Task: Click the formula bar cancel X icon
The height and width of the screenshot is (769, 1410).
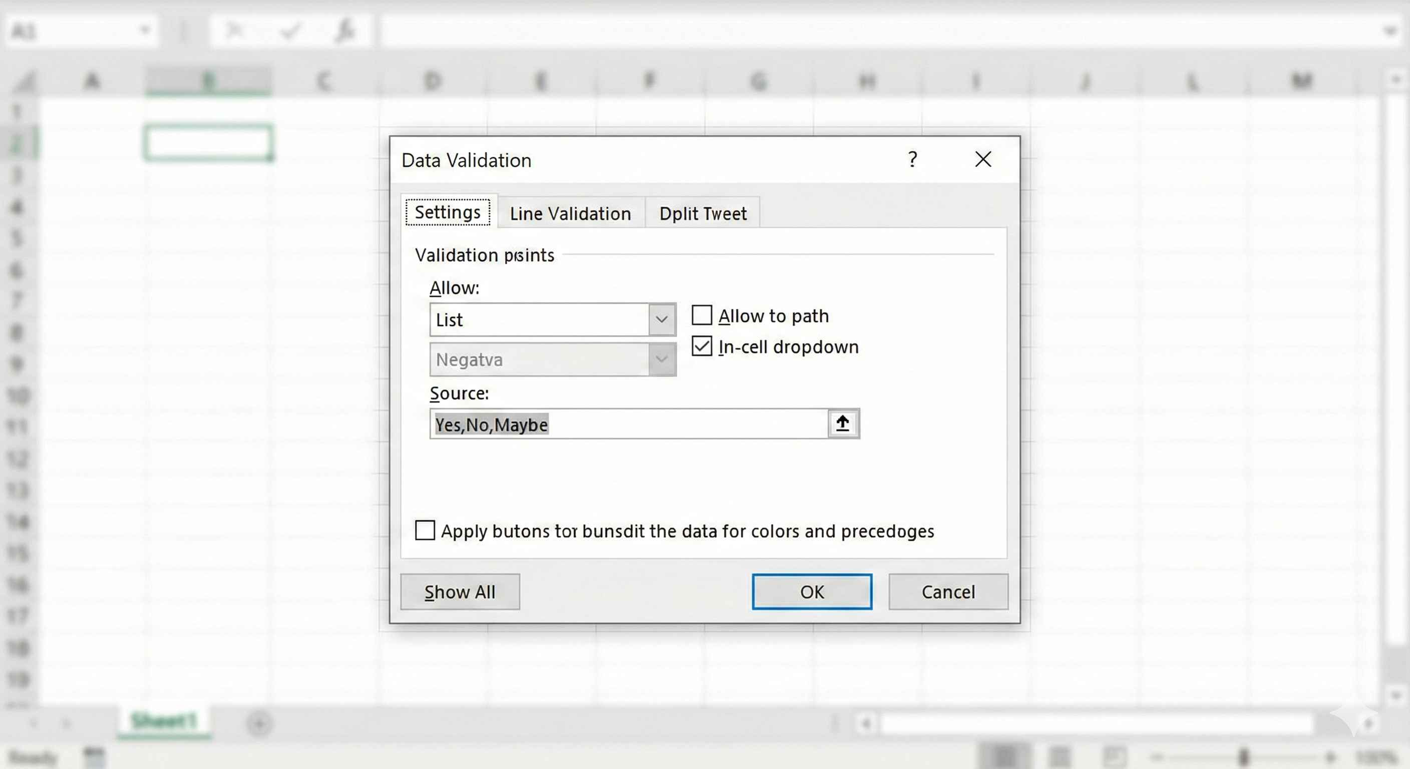Action: pyautogui.click(x=235, y=30)
